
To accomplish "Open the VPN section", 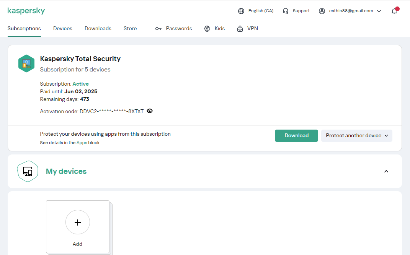I will pos(248,29).
